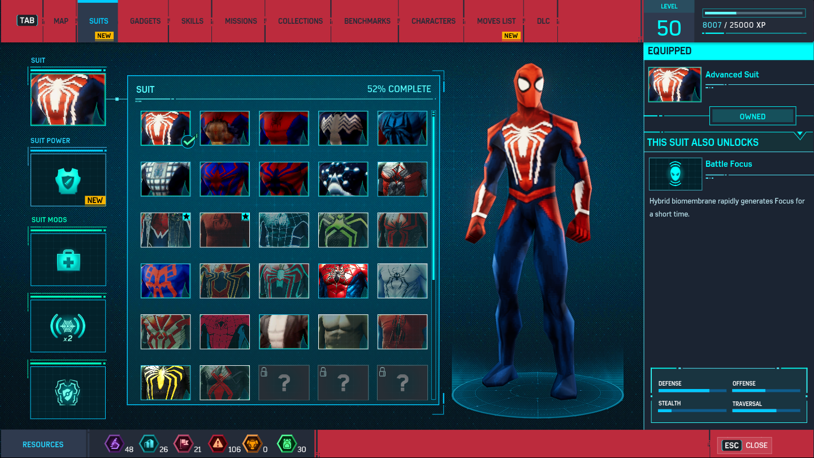Switch to the Benchmarks tab

point(367,21)
